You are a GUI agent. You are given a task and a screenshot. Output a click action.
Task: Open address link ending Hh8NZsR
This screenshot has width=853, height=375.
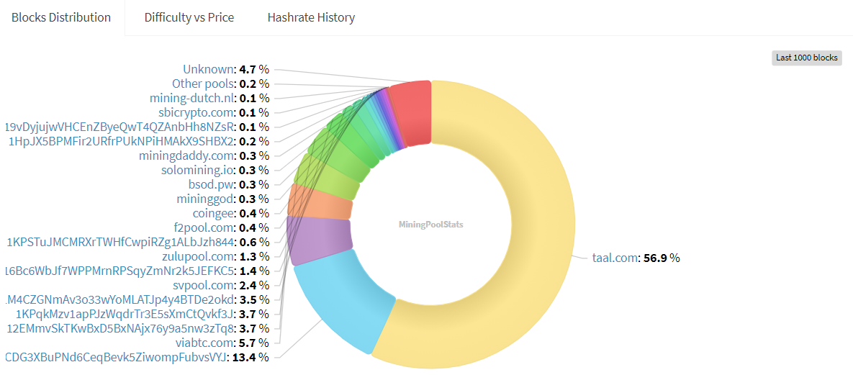click(119, 127)
